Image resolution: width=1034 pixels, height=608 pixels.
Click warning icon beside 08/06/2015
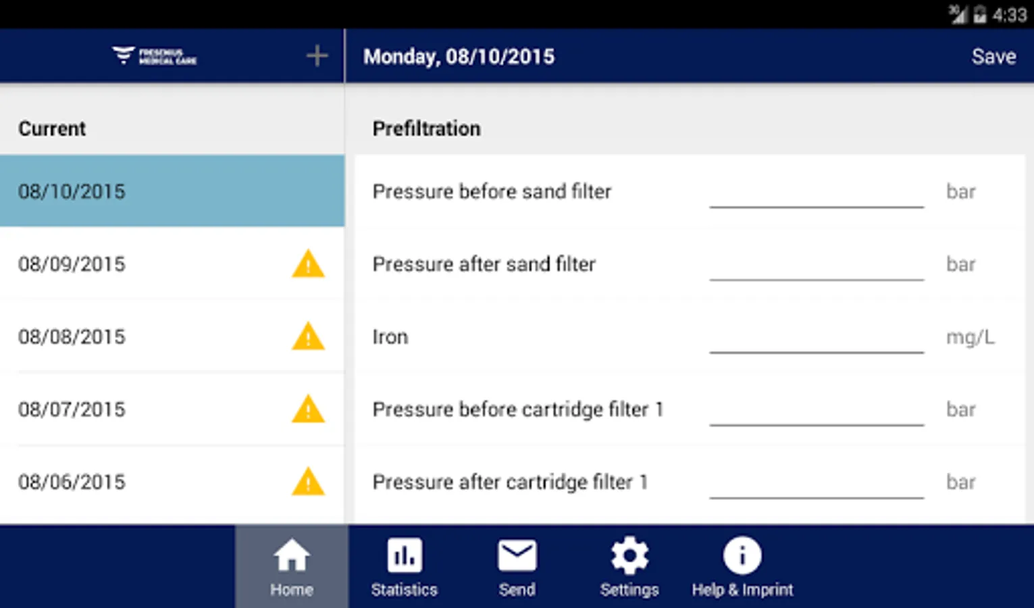tap(308, 482)
